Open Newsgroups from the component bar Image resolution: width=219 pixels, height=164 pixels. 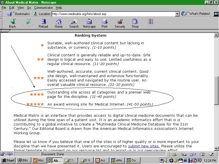click(193, 154)
